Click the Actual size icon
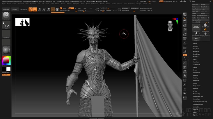 click(185, 29)
